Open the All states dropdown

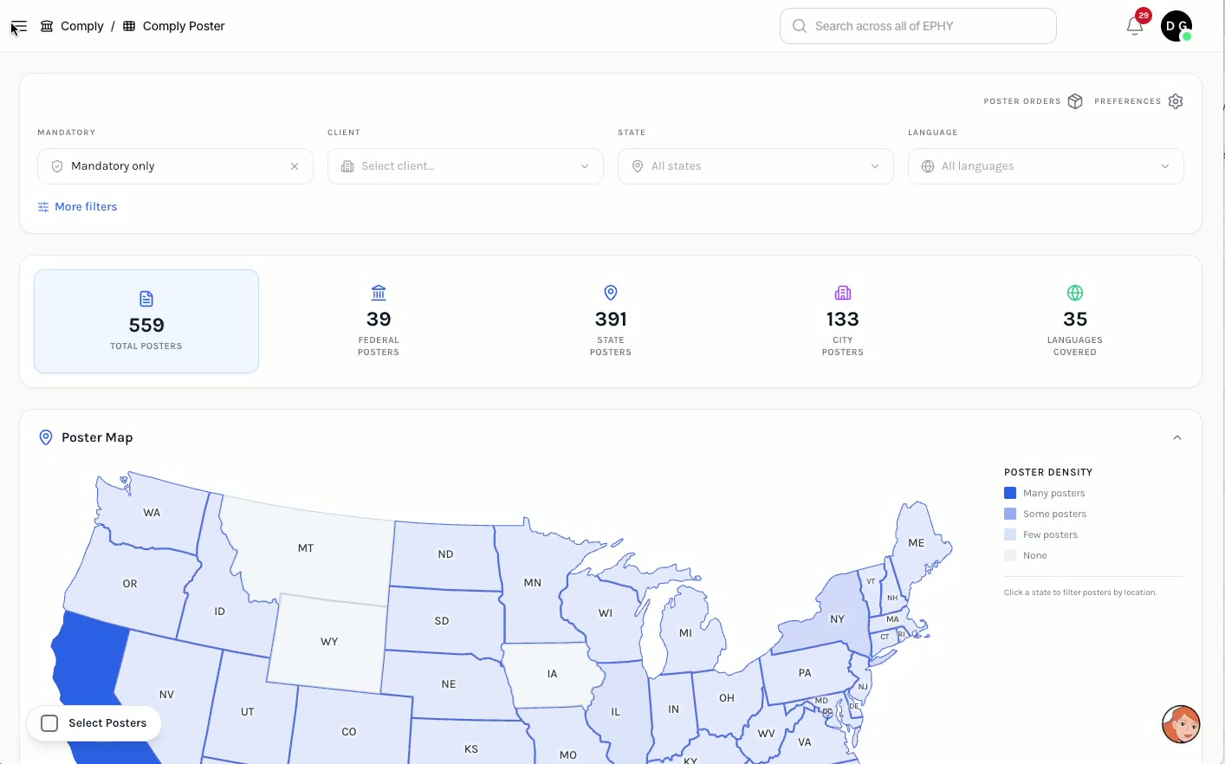point(755,166)
